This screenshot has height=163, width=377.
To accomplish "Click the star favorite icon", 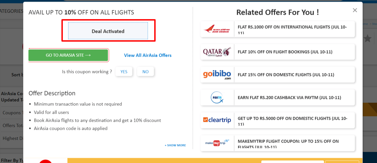I will pyautogui.click(x=367, y=38).
